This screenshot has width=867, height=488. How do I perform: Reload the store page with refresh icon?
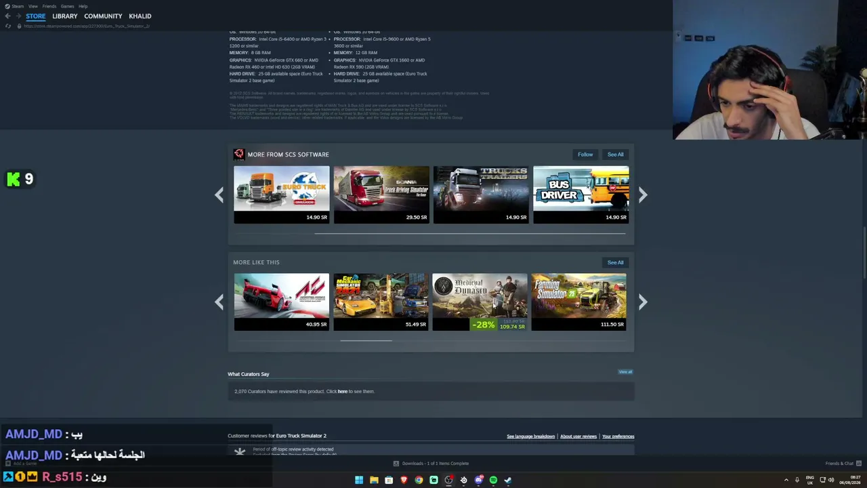8,26
